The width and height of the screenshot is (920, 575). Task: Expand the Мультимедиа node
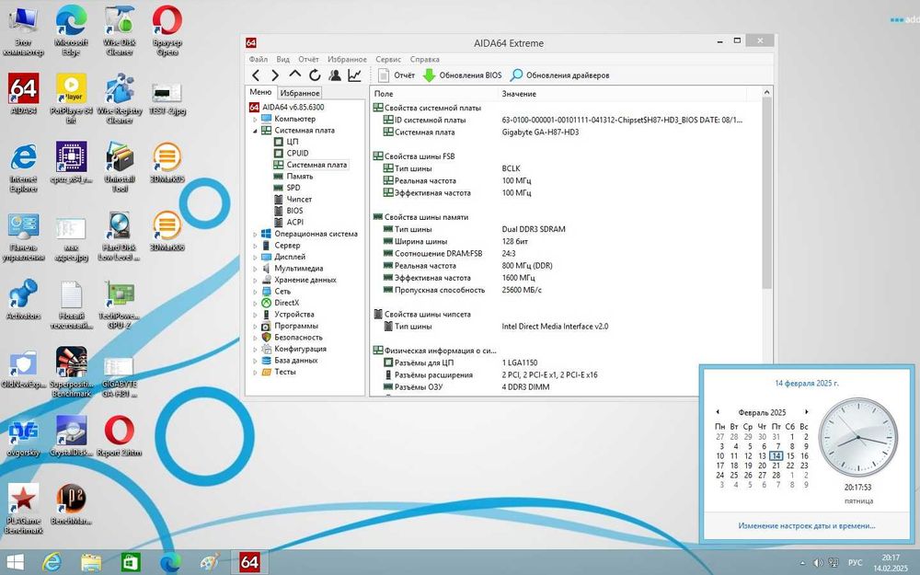pos(255,269)
